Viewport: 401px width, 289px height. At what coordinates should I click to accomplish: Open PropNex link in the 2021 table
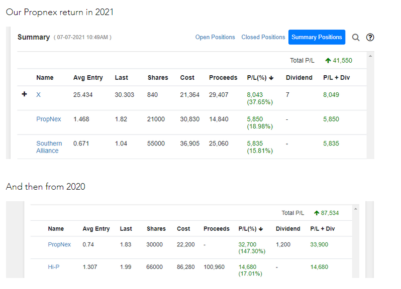click(49, 119)
